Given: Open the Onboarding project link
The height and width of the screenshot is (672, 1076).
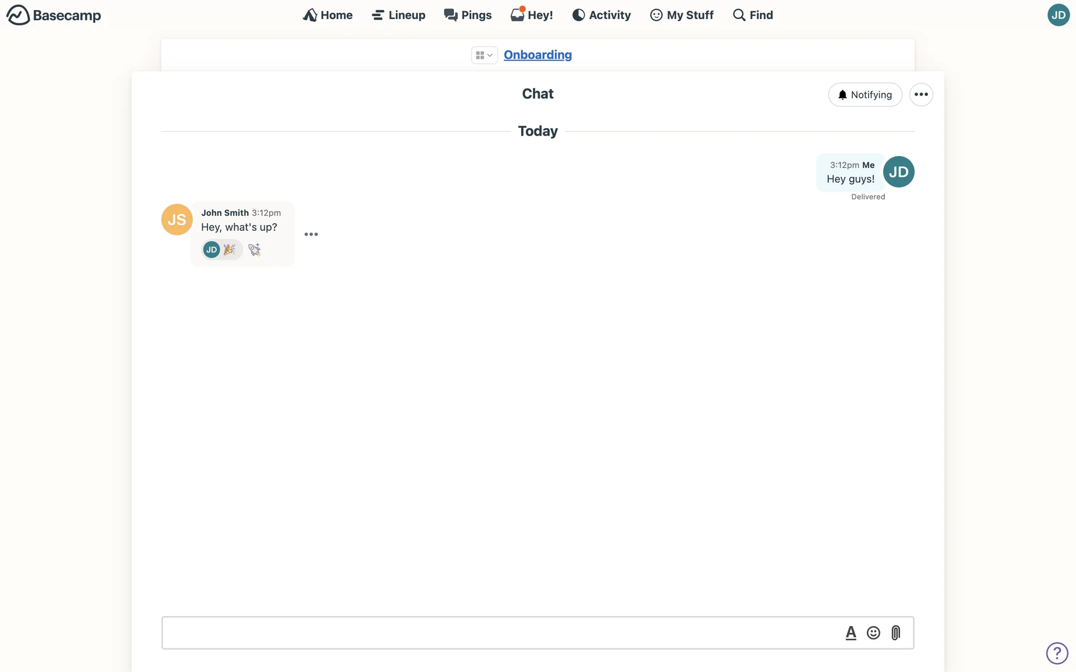Looking at the screenshot, I should pos(537,55).
